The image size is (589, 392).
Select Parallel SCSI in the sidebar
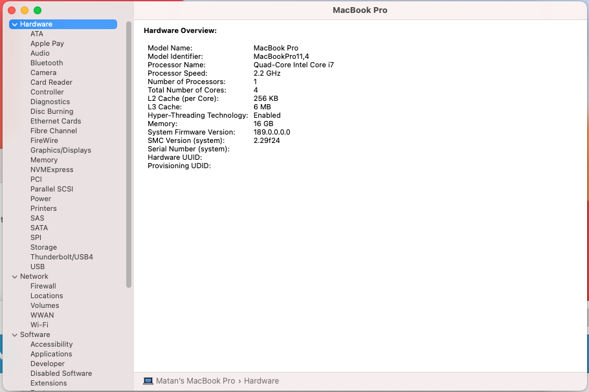[52, 190]
